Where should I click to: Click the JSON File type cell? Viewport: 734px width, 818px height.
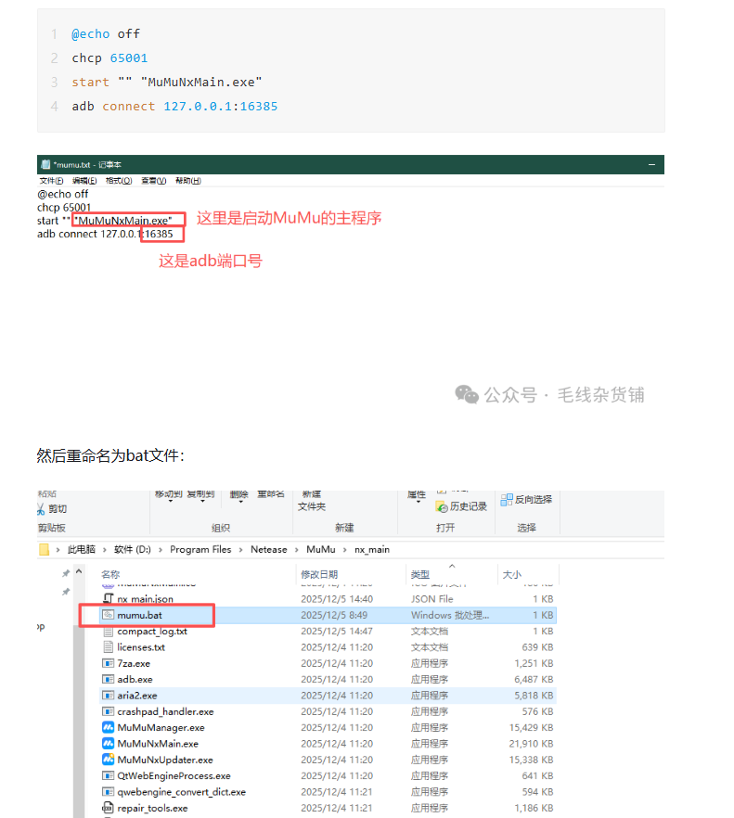[431, 599]
